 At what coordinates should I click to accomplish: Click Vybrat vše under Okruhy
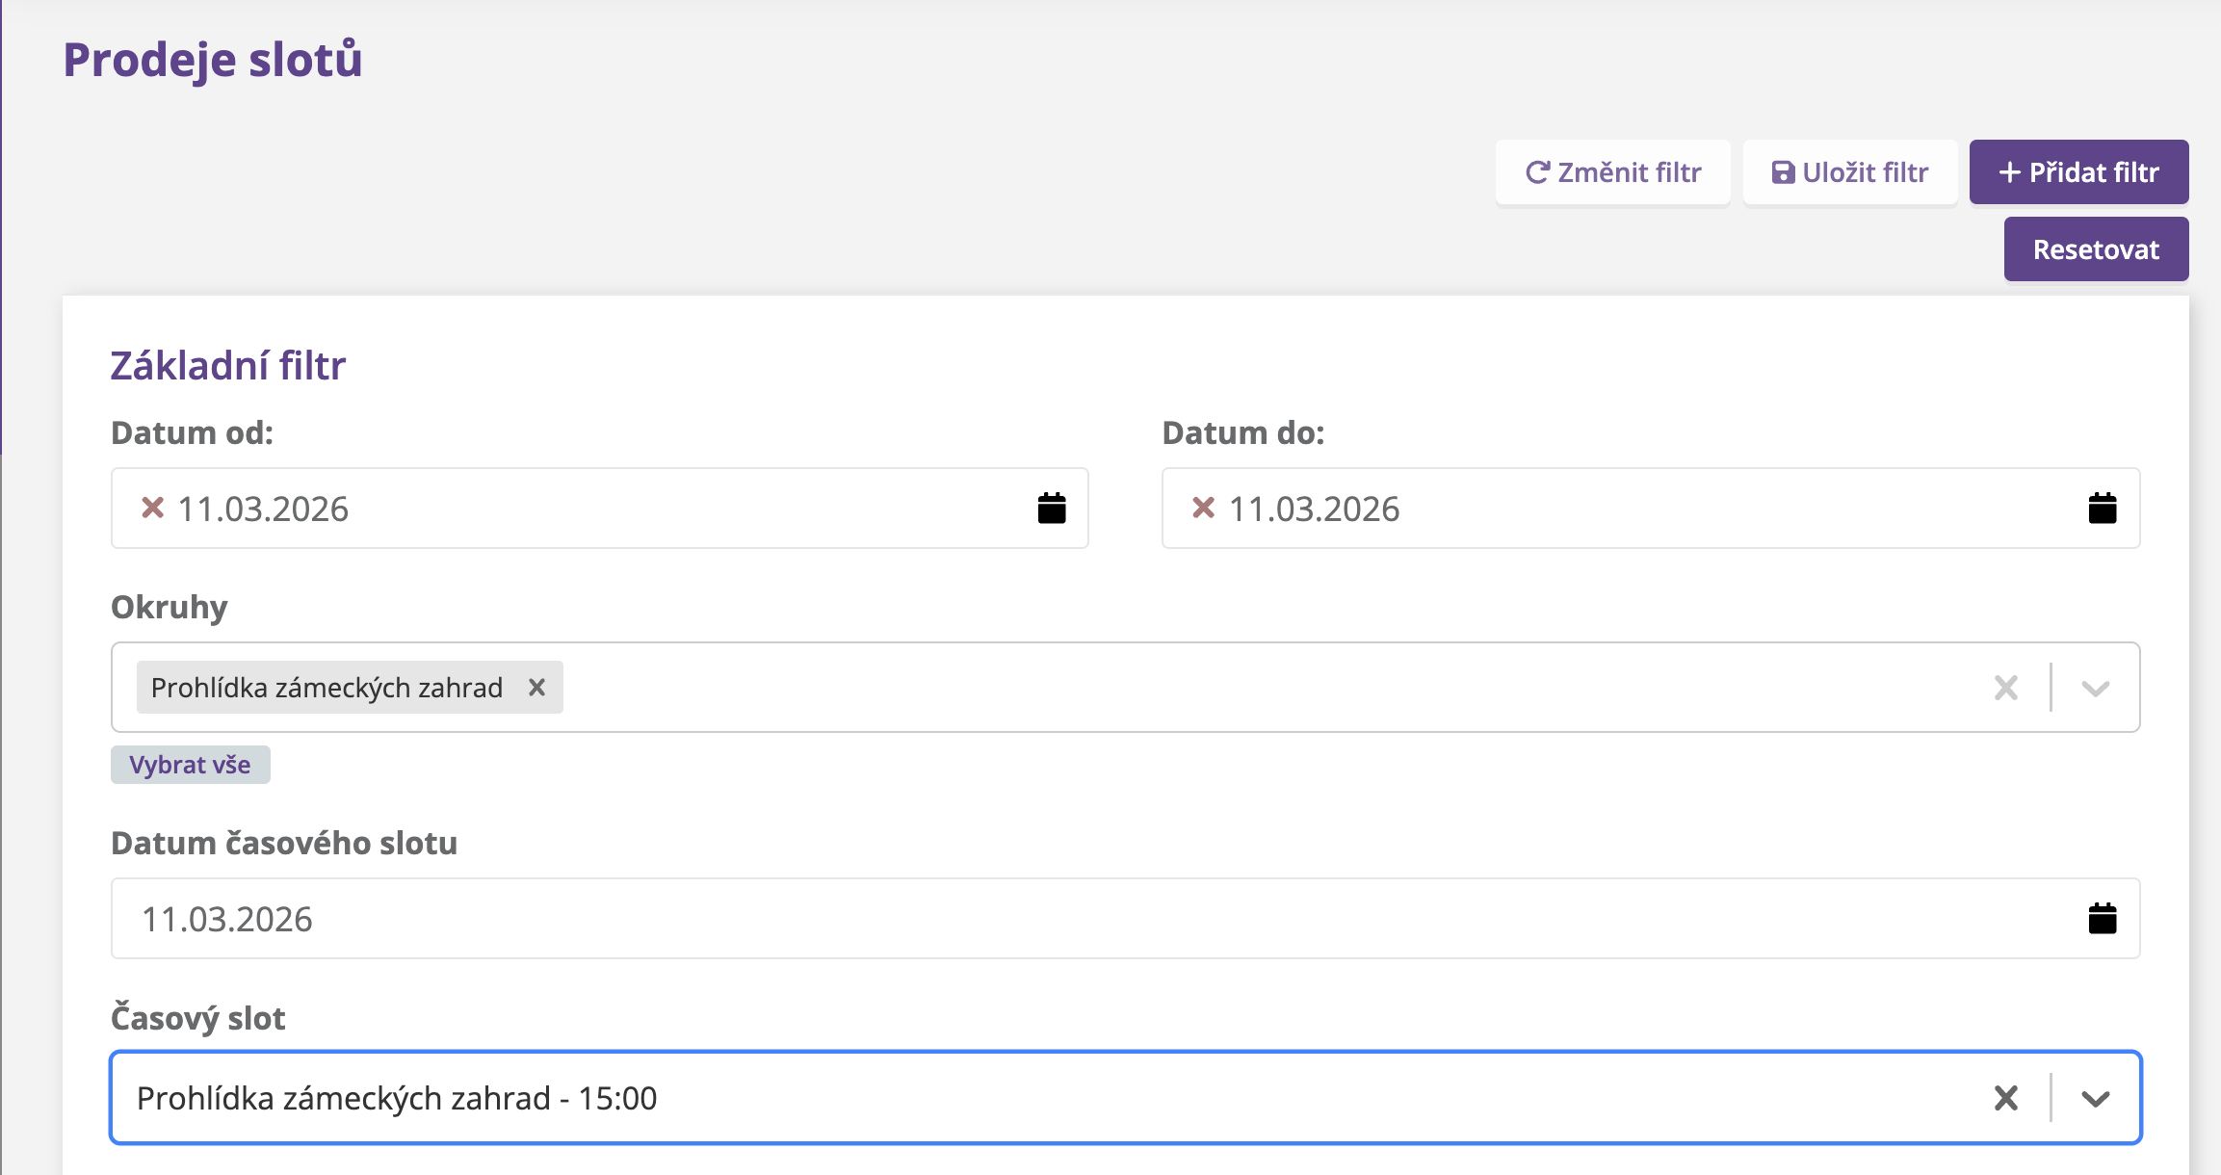point(190,765)
